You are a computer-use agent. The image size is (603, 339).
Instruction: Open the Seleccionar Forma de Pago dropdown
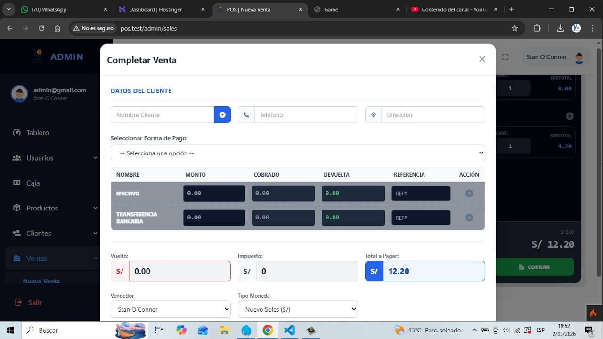point(298,153)
